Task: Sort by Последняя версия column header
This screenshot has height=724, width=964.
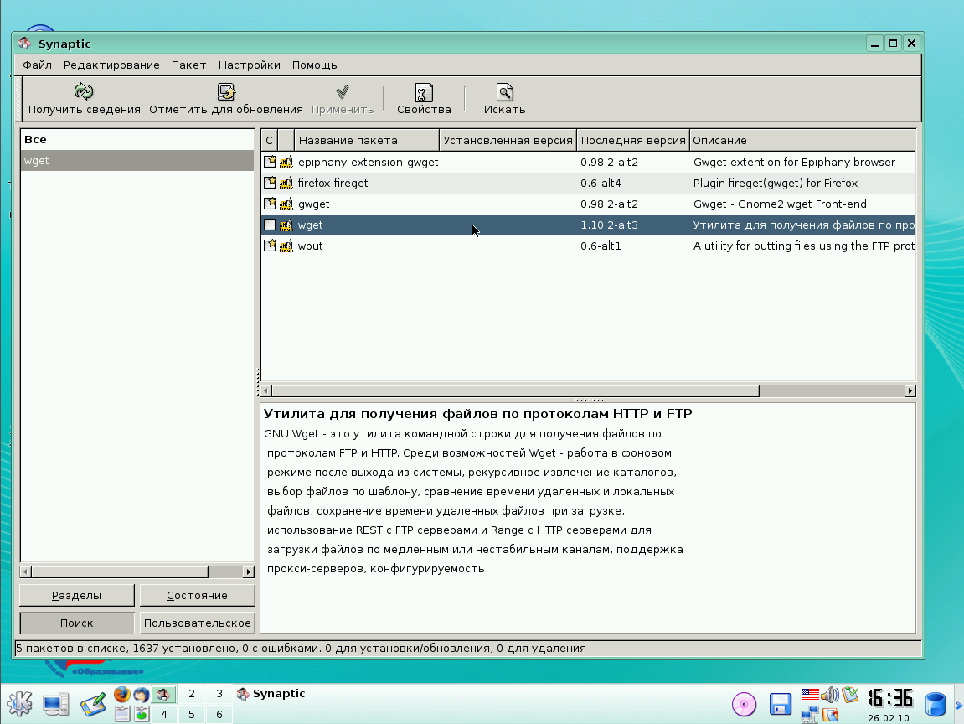Action: [633, 140]
